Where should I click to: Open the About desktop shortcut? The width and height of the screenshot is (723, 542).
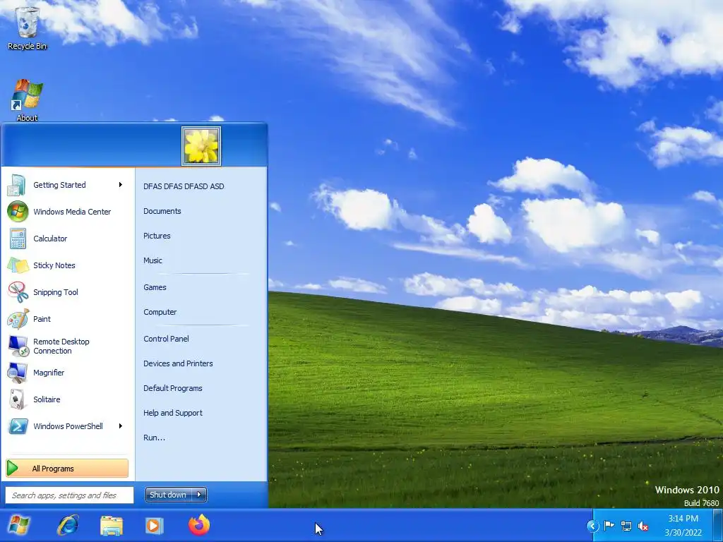[x=27, y=100]
